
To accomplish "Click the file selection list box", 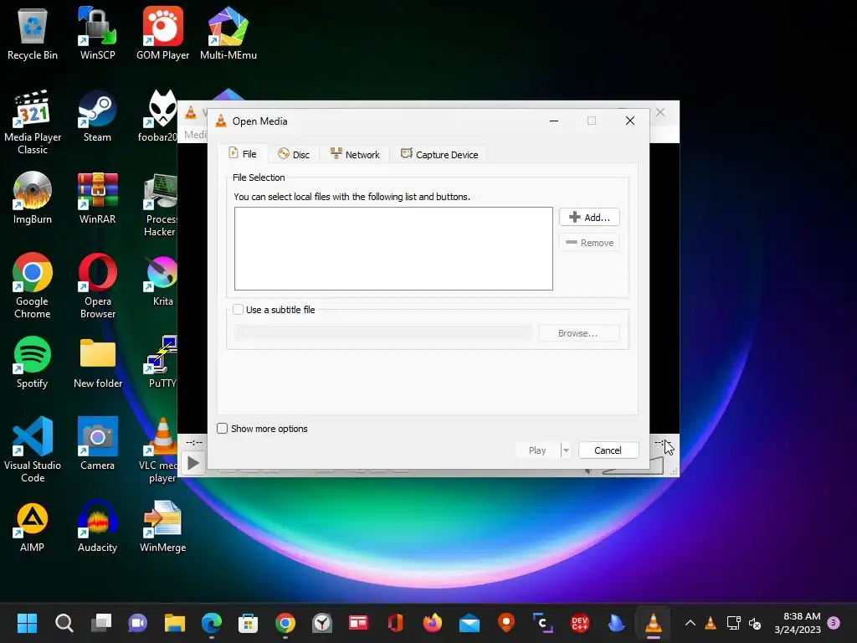I will click(x=393, y=248).
